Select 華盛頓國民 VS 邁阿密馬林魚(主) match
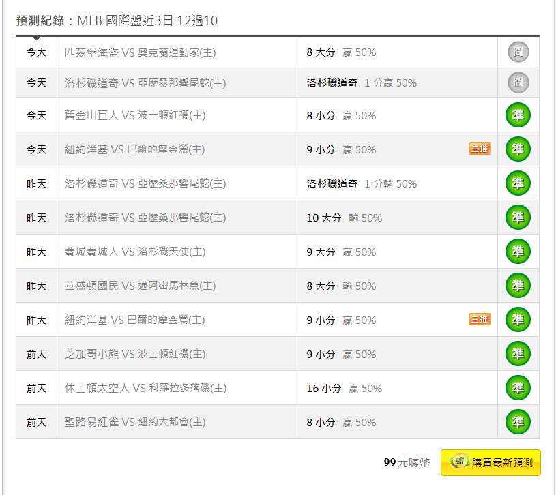This screenshot has height=495, width=556. 140,286
